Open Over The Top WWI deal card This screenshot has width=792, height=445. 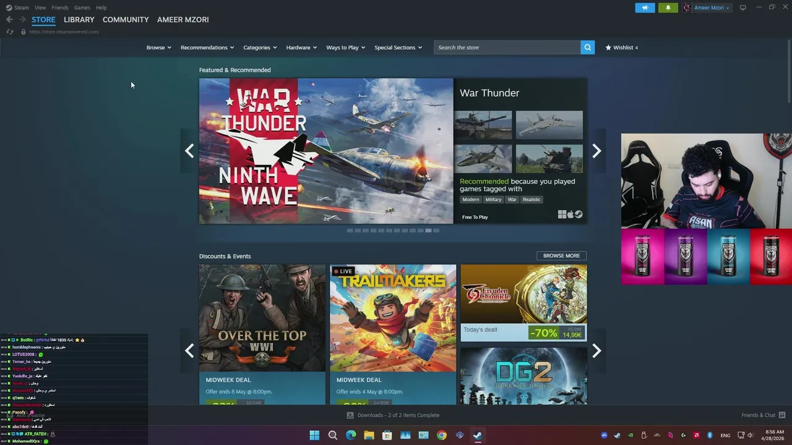pyautogui.click(x=262, y=334)
